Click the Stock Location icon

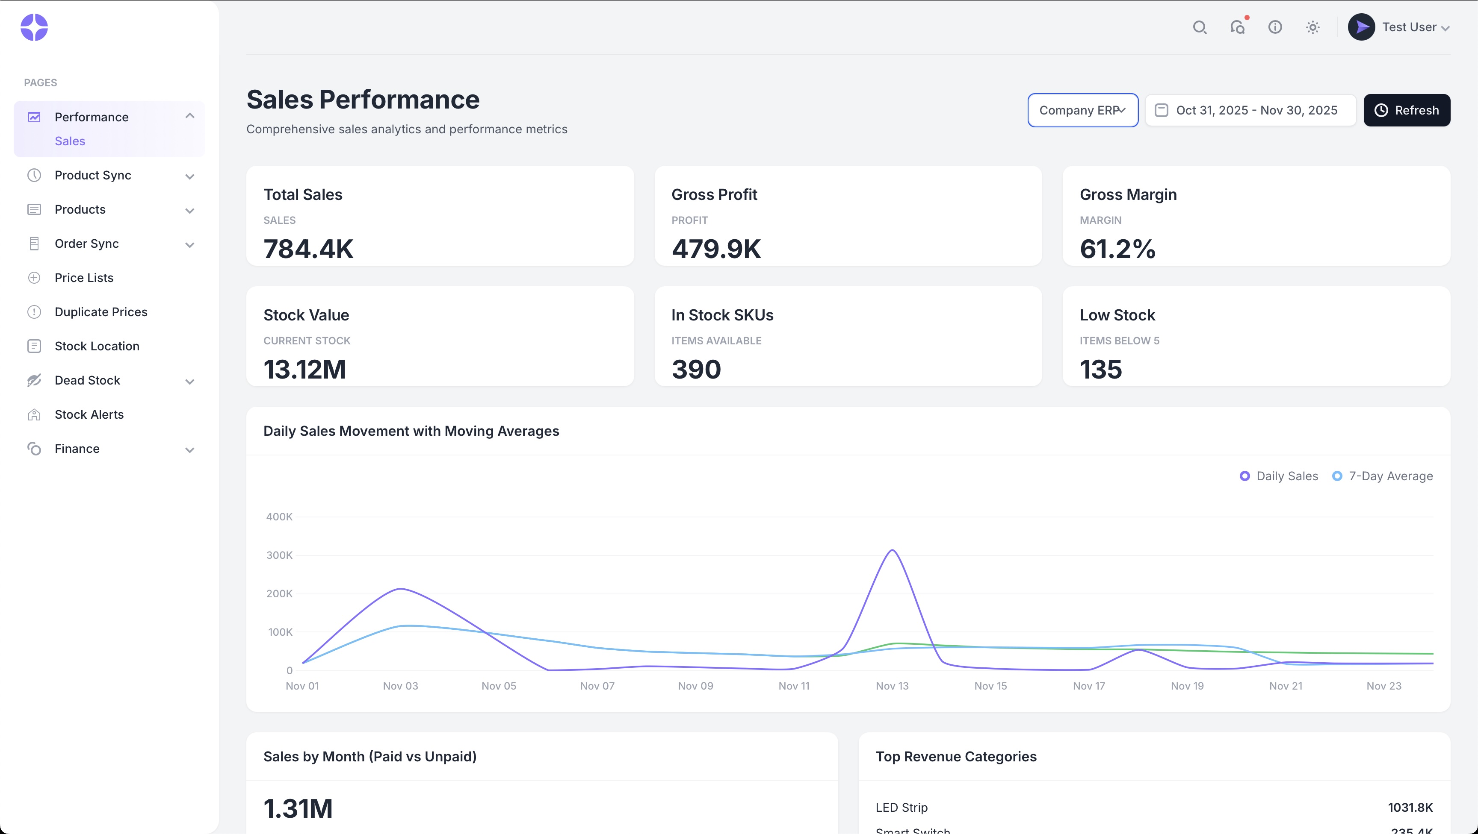point(34,346)
